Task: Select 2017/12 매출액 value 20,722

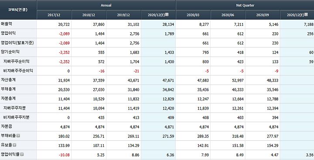Action: [x=64, y=24]
